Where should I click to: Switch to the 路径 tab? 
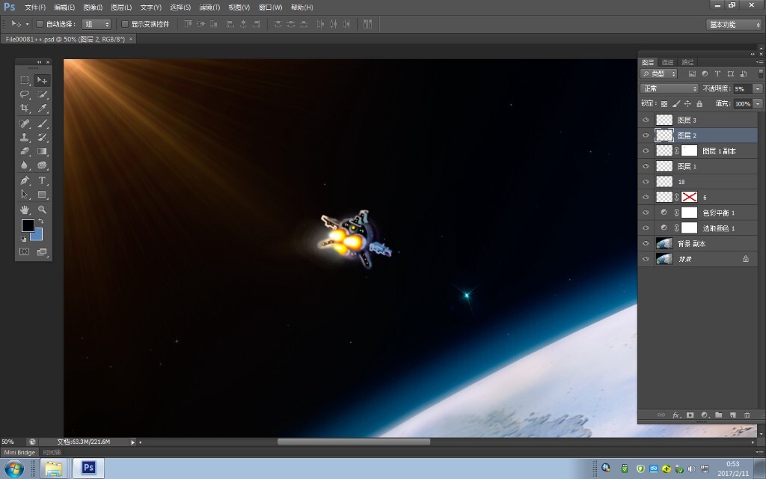[687, 62]
